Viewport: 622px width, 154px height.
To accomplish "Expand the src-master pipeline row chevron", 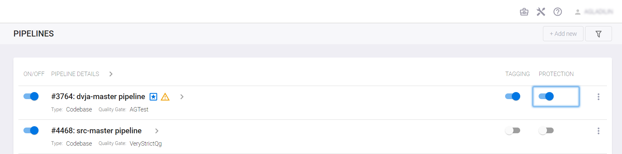I will (157, 131).
